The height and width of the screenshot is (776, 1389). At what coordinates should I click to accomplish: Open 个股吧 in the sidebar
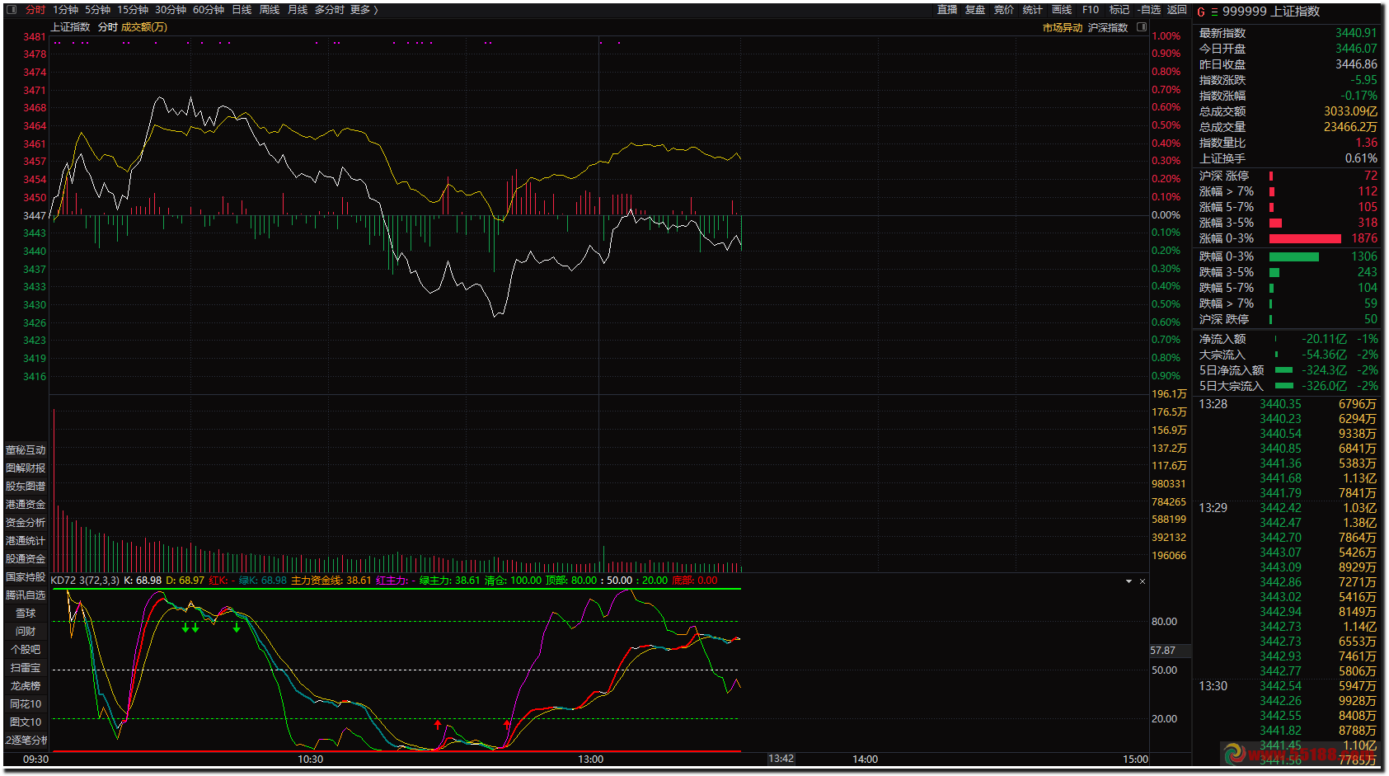click(26, 650)
